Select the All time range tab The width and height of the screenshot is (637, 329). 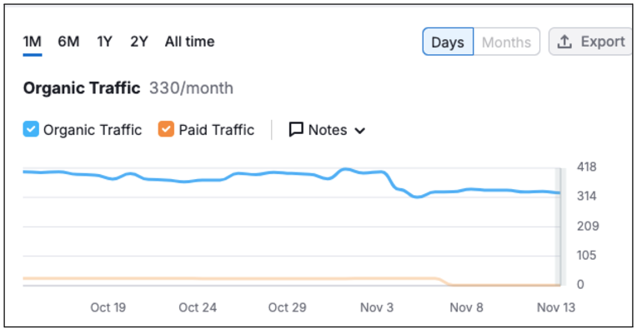pyautogui.click(x=190, y=42)
